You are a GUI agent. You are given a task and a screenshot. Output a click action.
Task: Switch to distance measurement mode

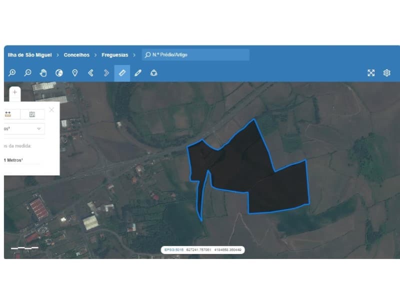point(8,114)
